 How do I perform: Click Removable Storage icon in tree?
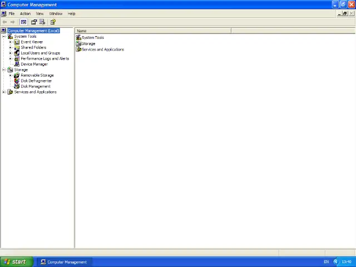[17, 75]
